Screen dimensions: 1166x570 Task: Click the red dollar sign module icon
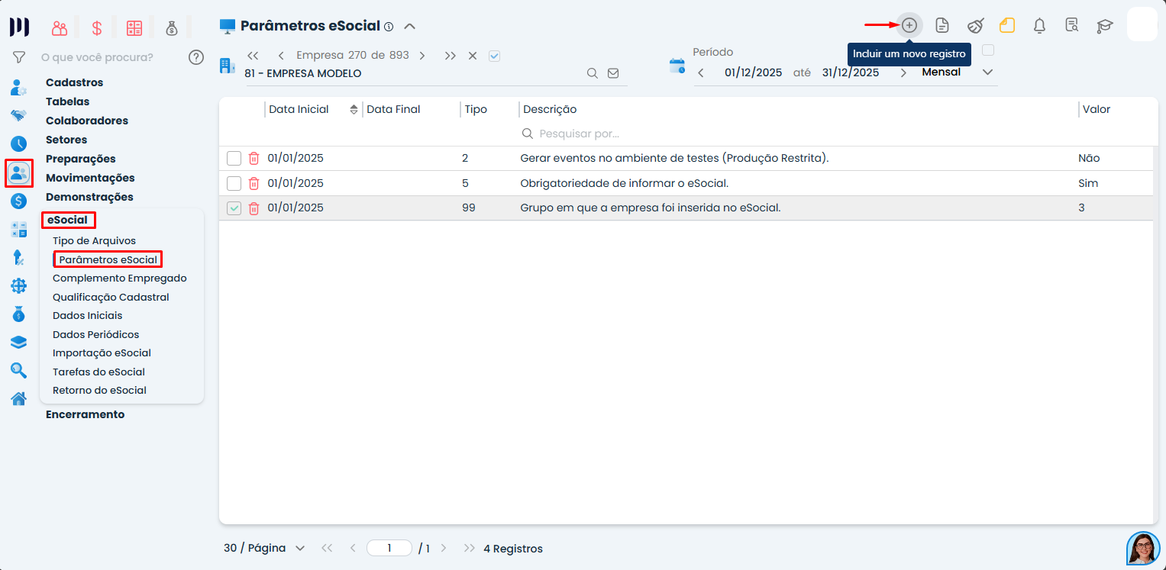97,28
